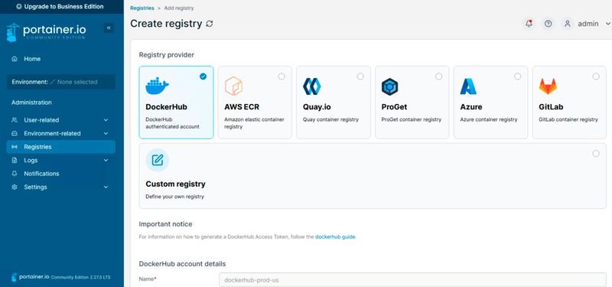Click the 'Define your own registry' description
Screen dimensions: 612x287
click(x=175, y=197)
